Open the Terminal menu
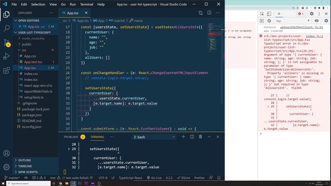 (86, 4)
